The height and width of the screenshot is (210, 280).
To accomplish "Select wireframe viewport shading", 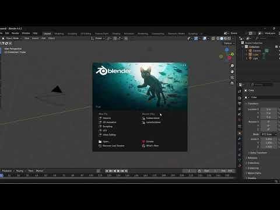I will pos(218,38).
